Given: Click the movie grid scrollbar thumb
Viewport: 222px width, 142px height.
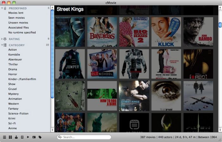Looking at the screenshot, I should coord(220,25).
